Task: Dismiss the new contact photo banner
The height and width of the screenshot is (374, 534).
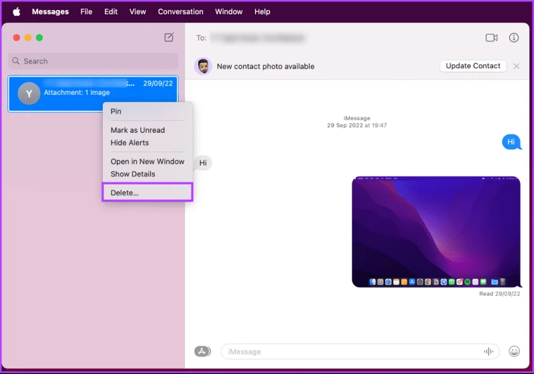Action: pos(516,66)
